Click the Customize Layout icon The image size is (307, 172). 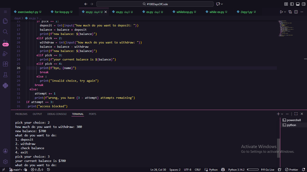tap(286, 4)
